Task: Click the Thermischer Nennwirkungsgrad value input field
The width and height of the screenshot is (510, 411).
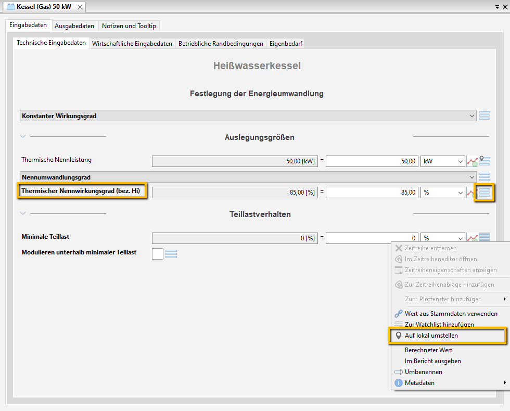Action: coord(372,192)
